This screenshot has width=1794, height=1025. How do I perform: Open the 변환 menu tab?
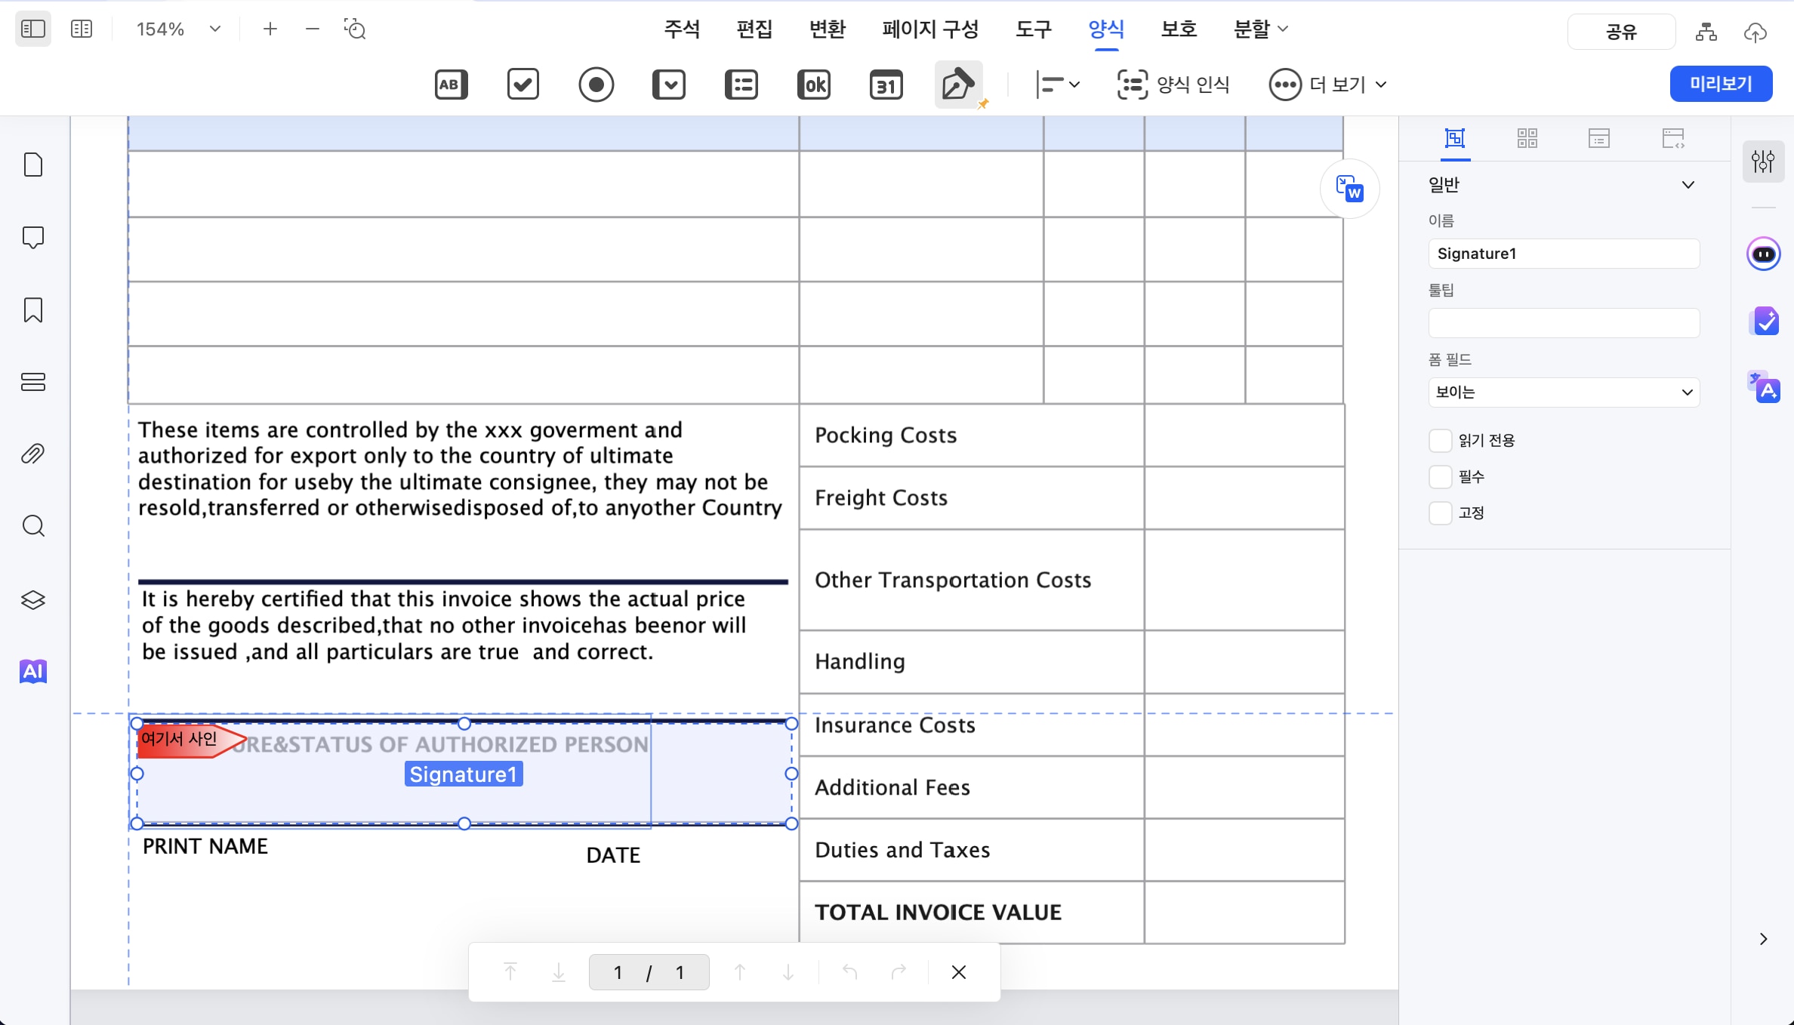(827, 29)
